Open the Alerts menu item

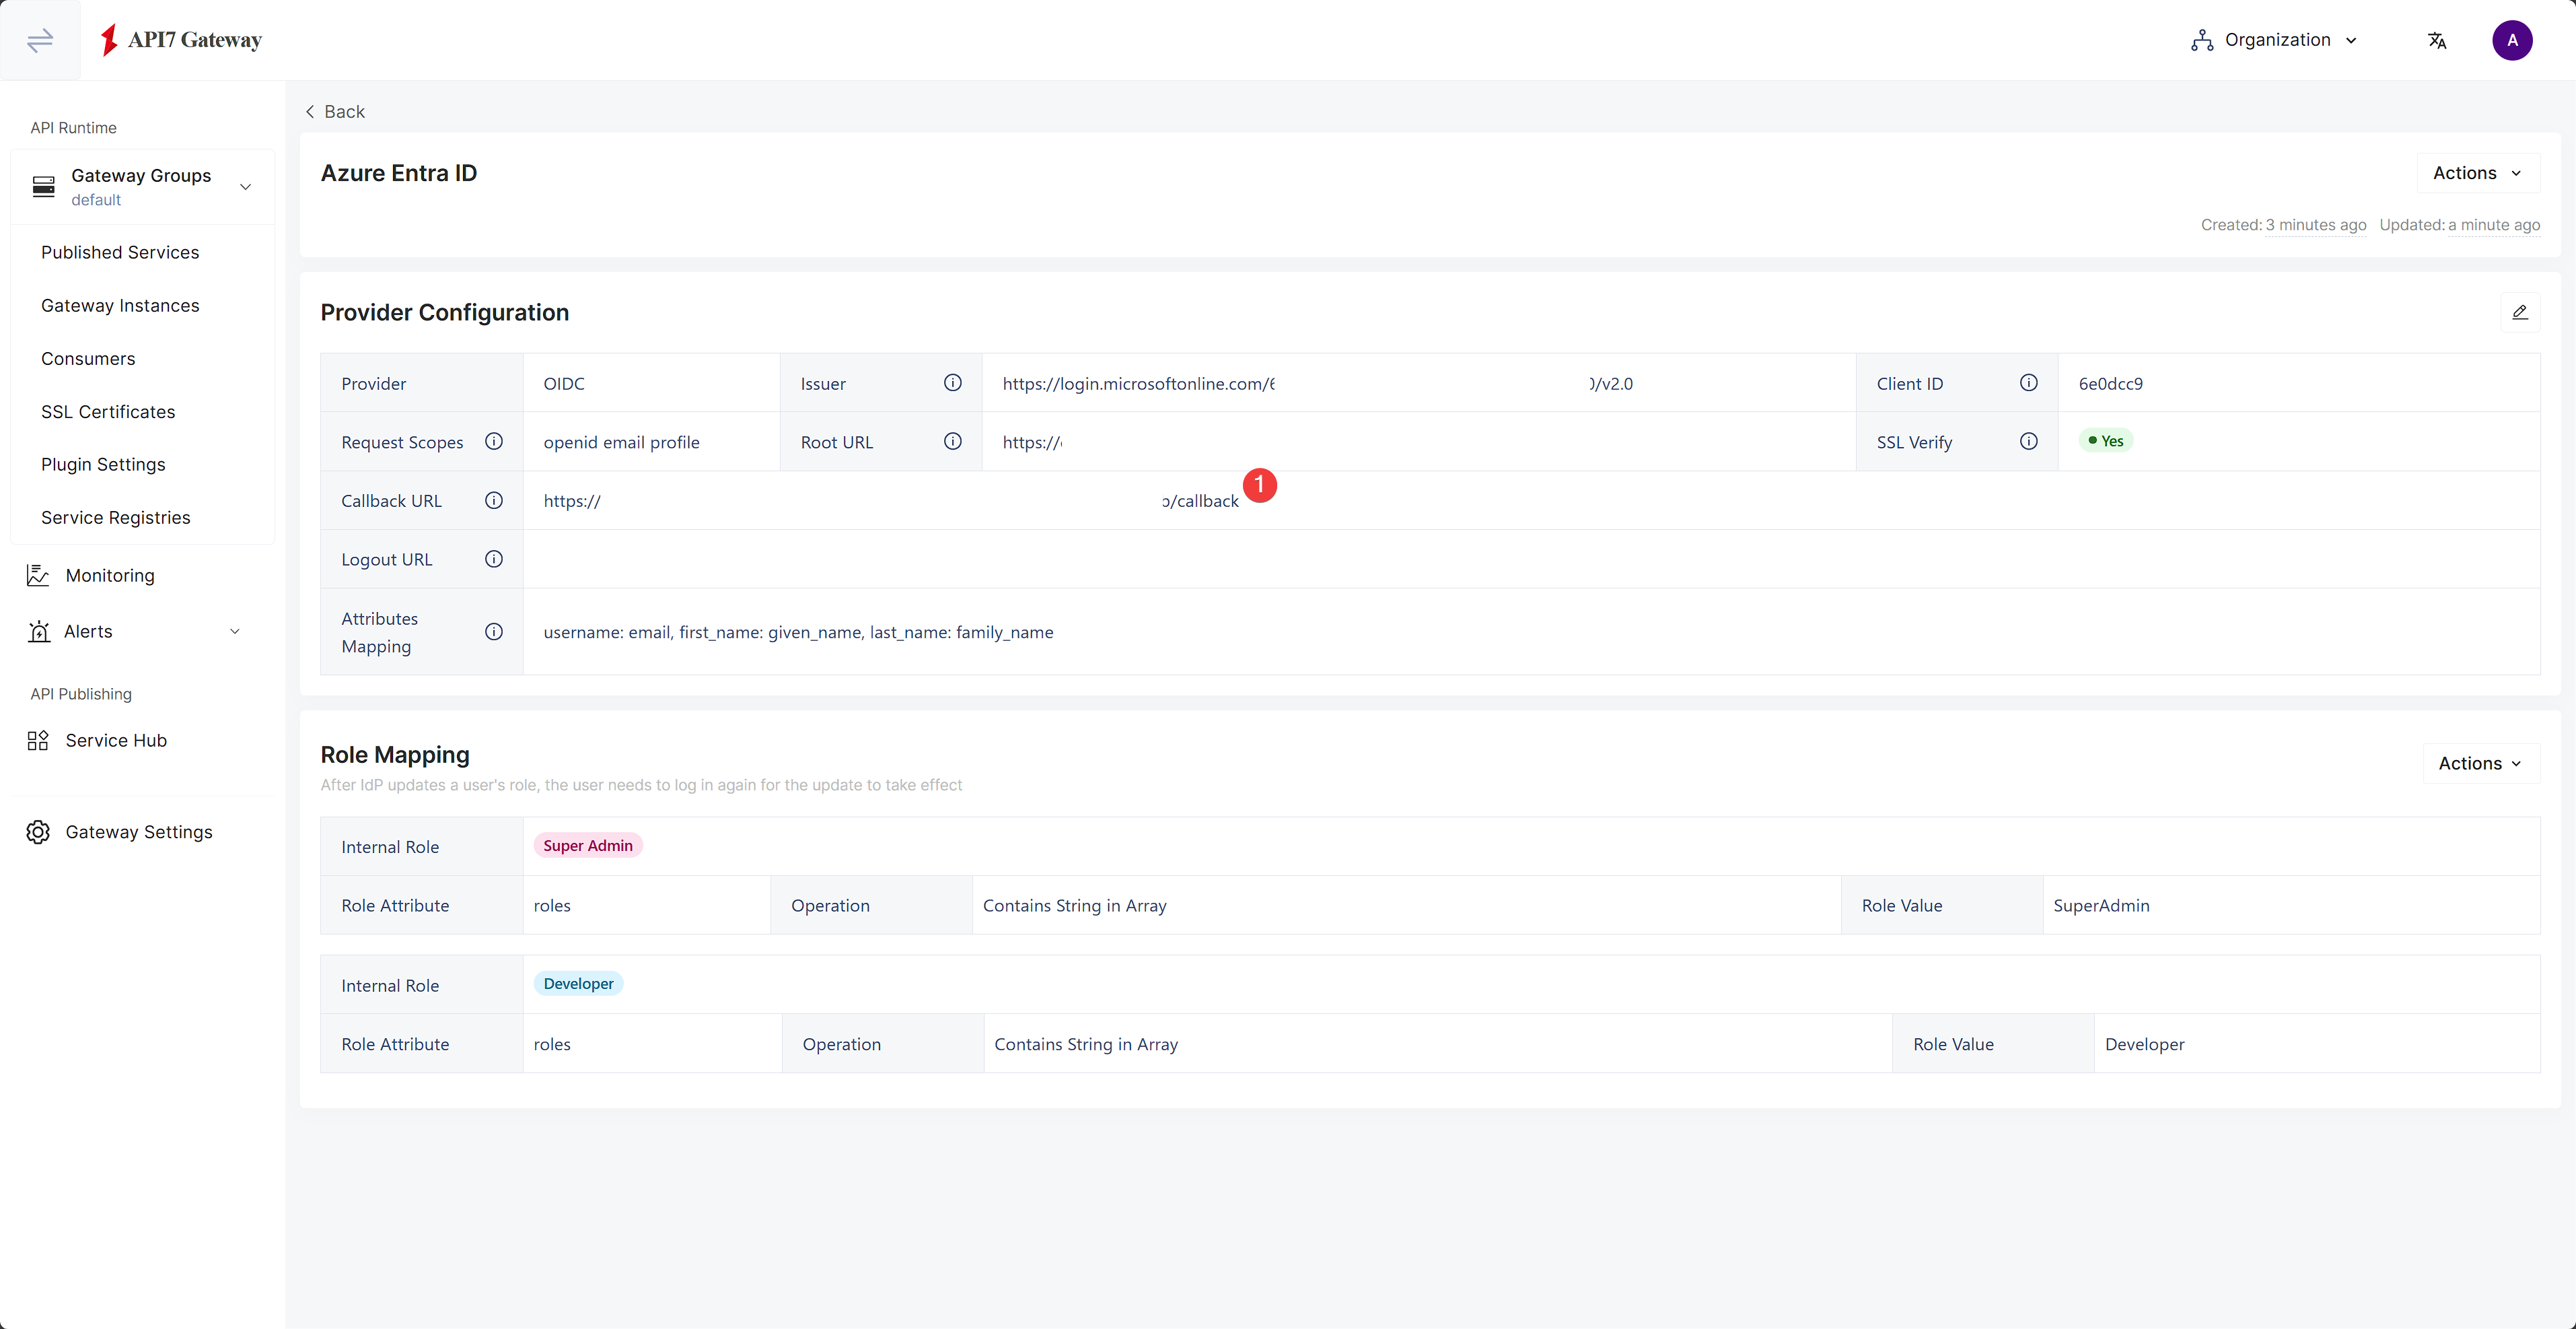[x=88, y=632]
